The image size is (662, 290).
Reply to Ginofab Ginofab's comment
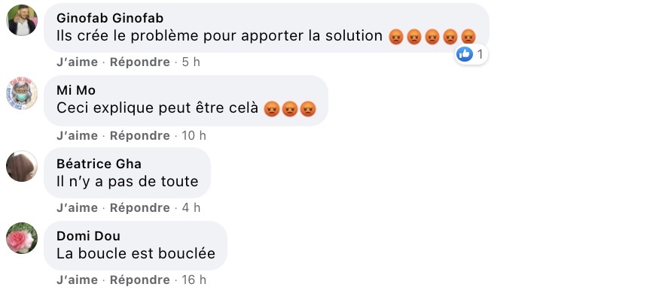[x=140, y=62]
